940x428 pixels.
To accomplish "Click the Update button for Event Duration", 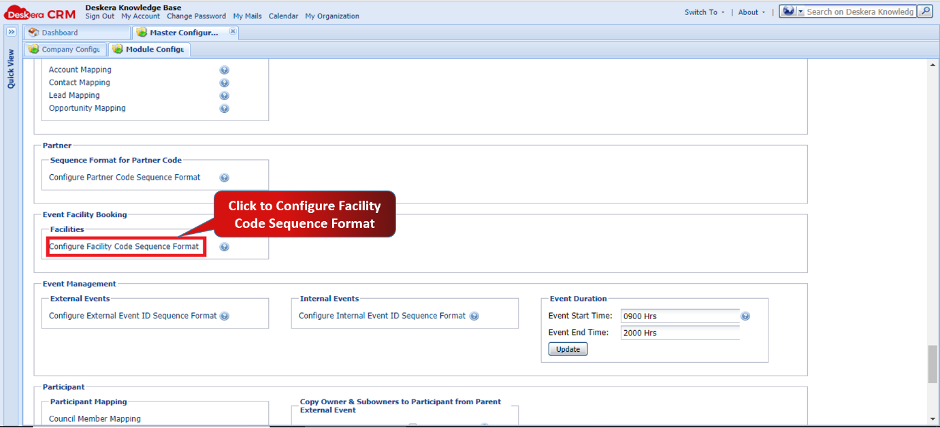I will [567, 348].
